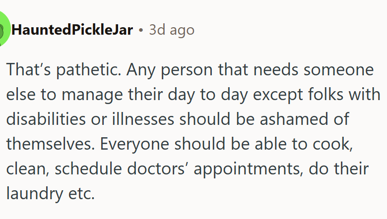Click the words "laundry etc." on the last line
Image resolution: width=387 pixels, height=219 pixels.
click(x=50, y=192)
